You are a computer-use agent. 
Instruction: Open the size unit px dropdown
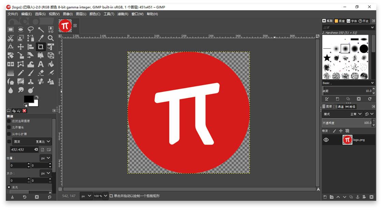[x=46, y=173]
